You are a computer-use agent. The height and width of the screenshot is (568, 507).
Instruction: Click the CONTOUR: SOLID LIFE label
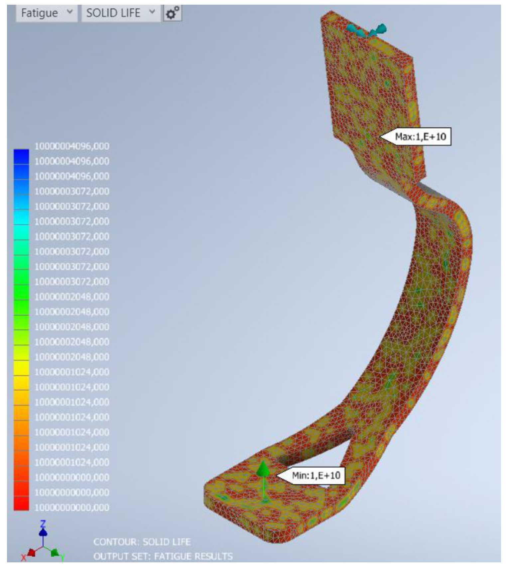click(x=142, y=542)
